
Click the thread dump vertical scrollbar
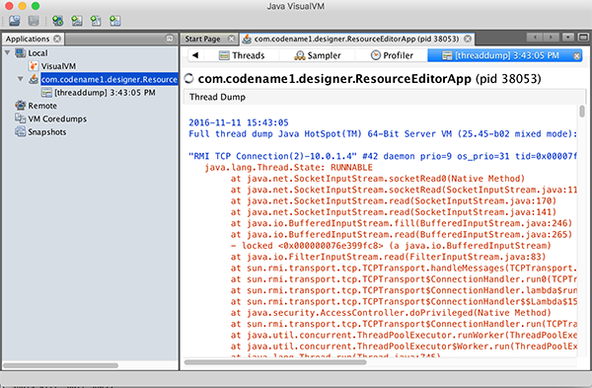[582, 112]
